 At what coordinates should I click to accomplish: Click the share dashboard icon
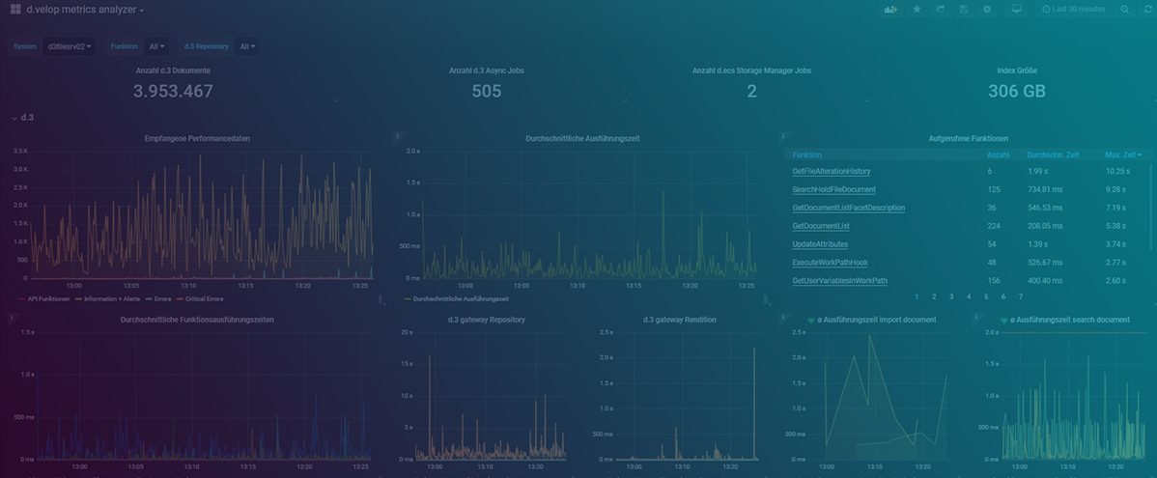[940, 10]
